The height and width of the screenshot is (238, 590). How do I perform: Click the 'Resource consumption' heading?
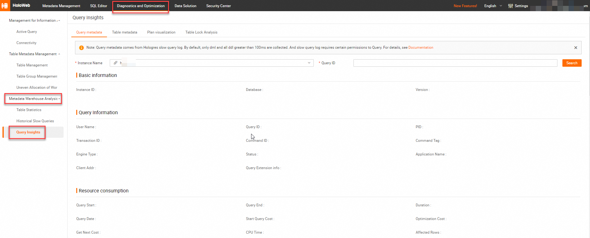tap(104, 191)
